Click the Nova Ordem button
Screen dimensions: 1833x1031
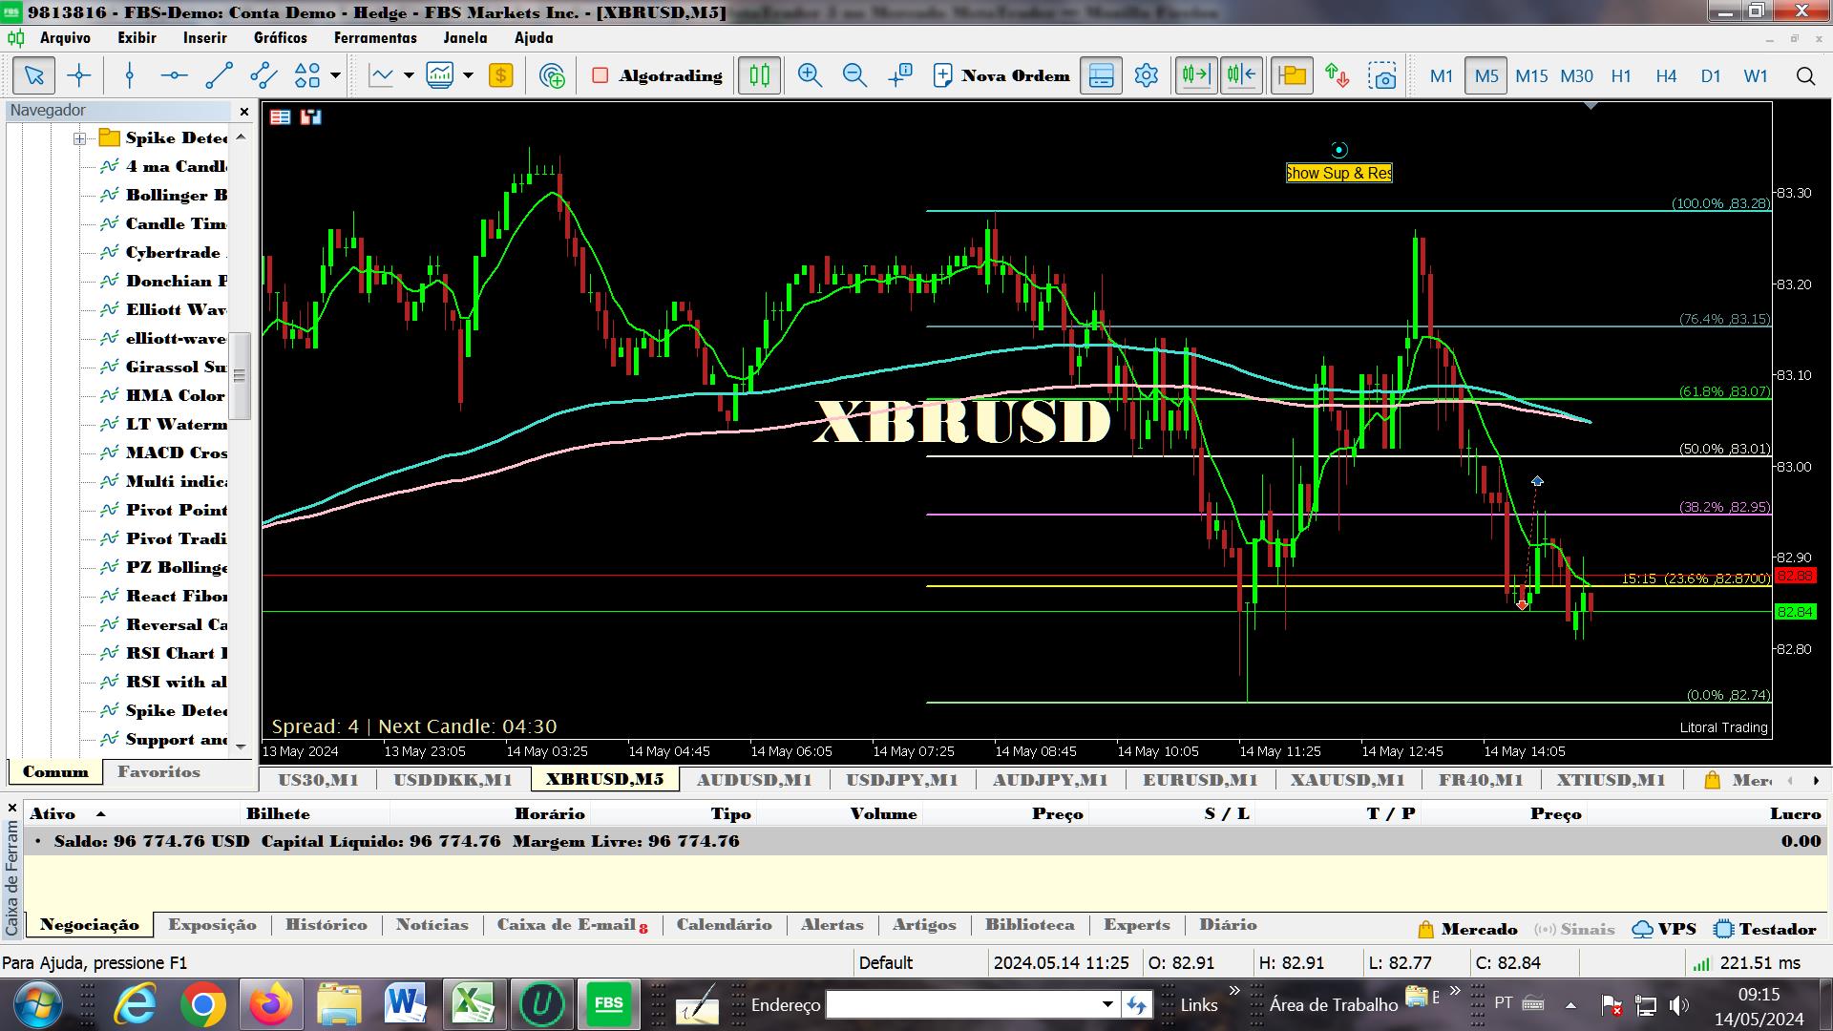click(x=1001, y=75)
